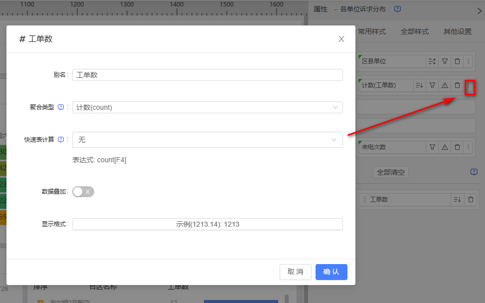
Task: Click the 全部清空 button
Action: click(391, 172)
